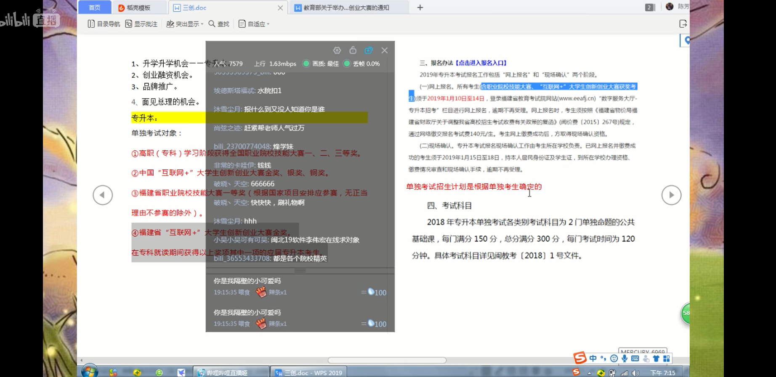Click the www.eeafj.cn website text
This screenshot has width=776, height=377.
point(577,98)
